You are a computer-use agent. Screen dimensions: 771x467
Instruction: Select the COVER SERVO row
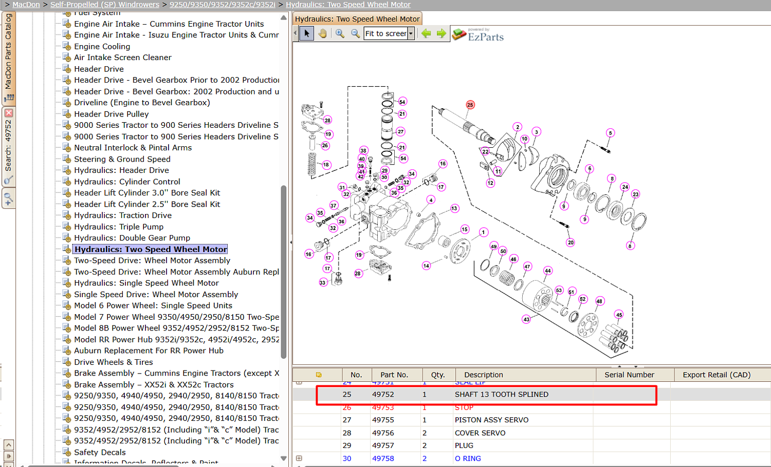coord(531,433)
